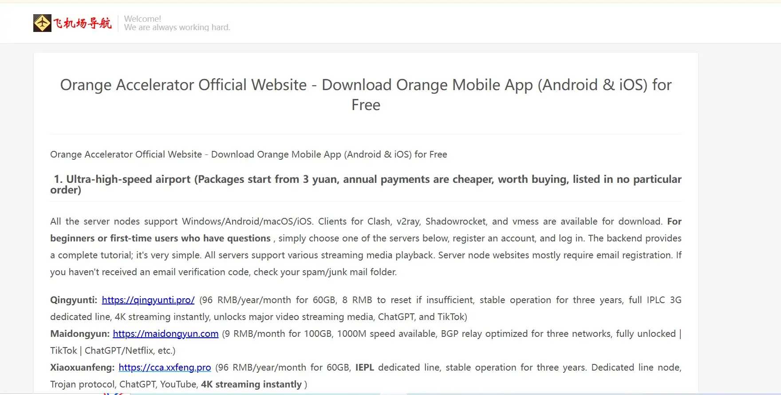Screen dimensions: 781x395
Task: Click the large Orange Accelerator page title
Action: [366, 95]
